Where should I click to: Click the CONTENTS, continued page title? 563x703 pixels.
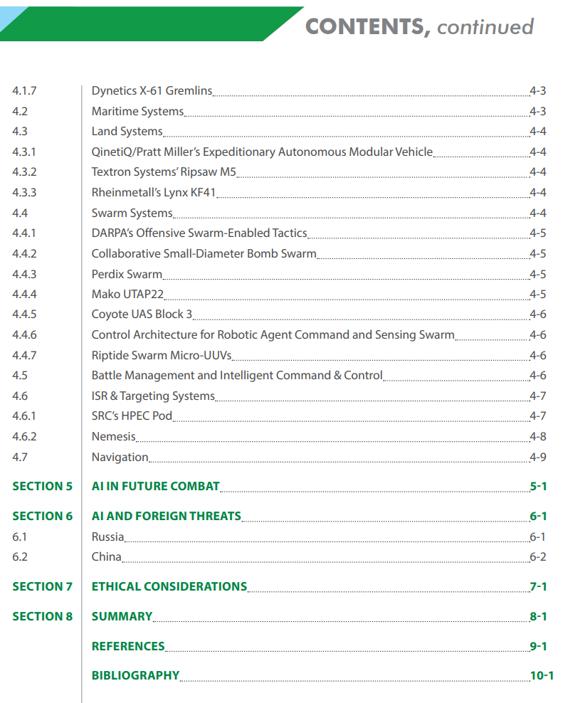(419, 26)
